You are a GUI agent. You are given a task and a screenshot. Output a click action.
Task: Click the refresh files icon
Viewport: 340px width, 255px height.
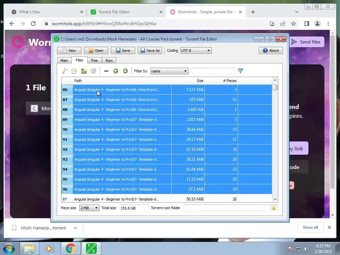coord(93,71)
